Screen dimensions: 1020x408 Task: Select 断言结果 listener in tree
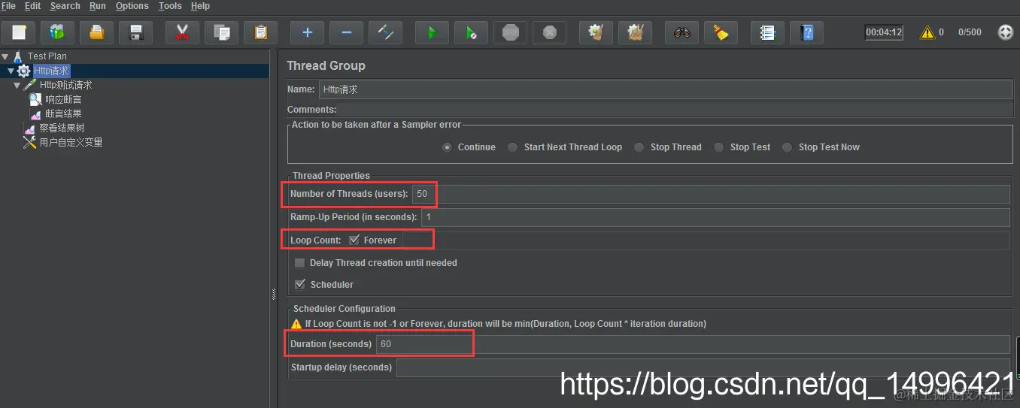point(63,113)
